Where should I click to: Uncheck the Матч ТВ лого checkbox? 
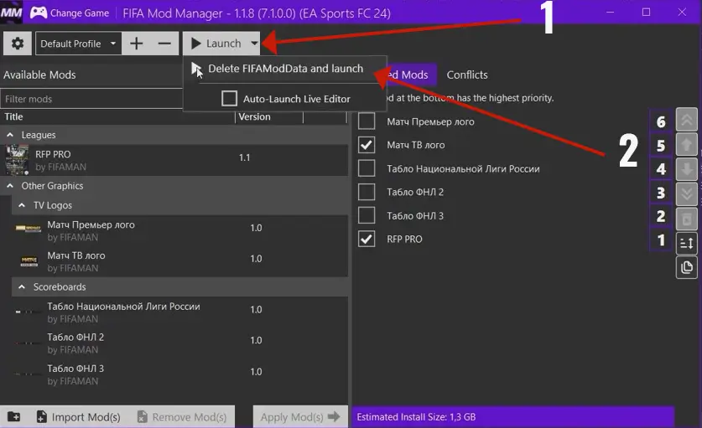coord(367,145)
